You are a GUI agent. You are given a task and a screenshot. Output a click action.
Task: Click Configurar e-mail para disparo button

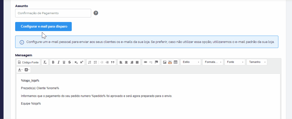point(43,27)
